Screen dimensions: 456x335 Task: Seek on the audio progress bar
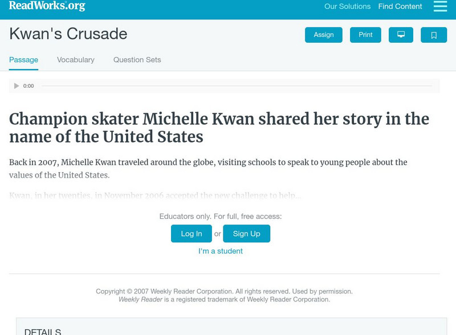click(x=237, y=86)
